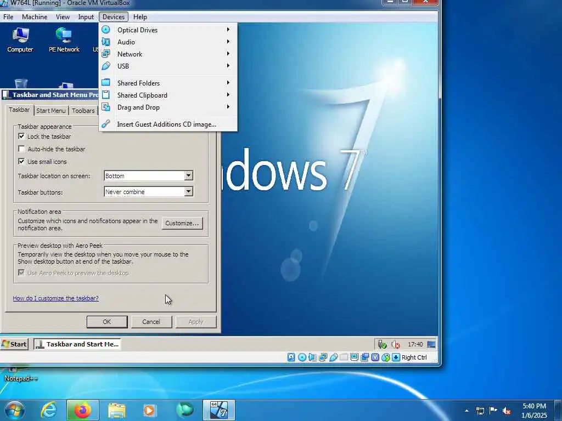Click the guest tray safely remove hardware icon
Screen dimensions: 562x421
point(382,344)
